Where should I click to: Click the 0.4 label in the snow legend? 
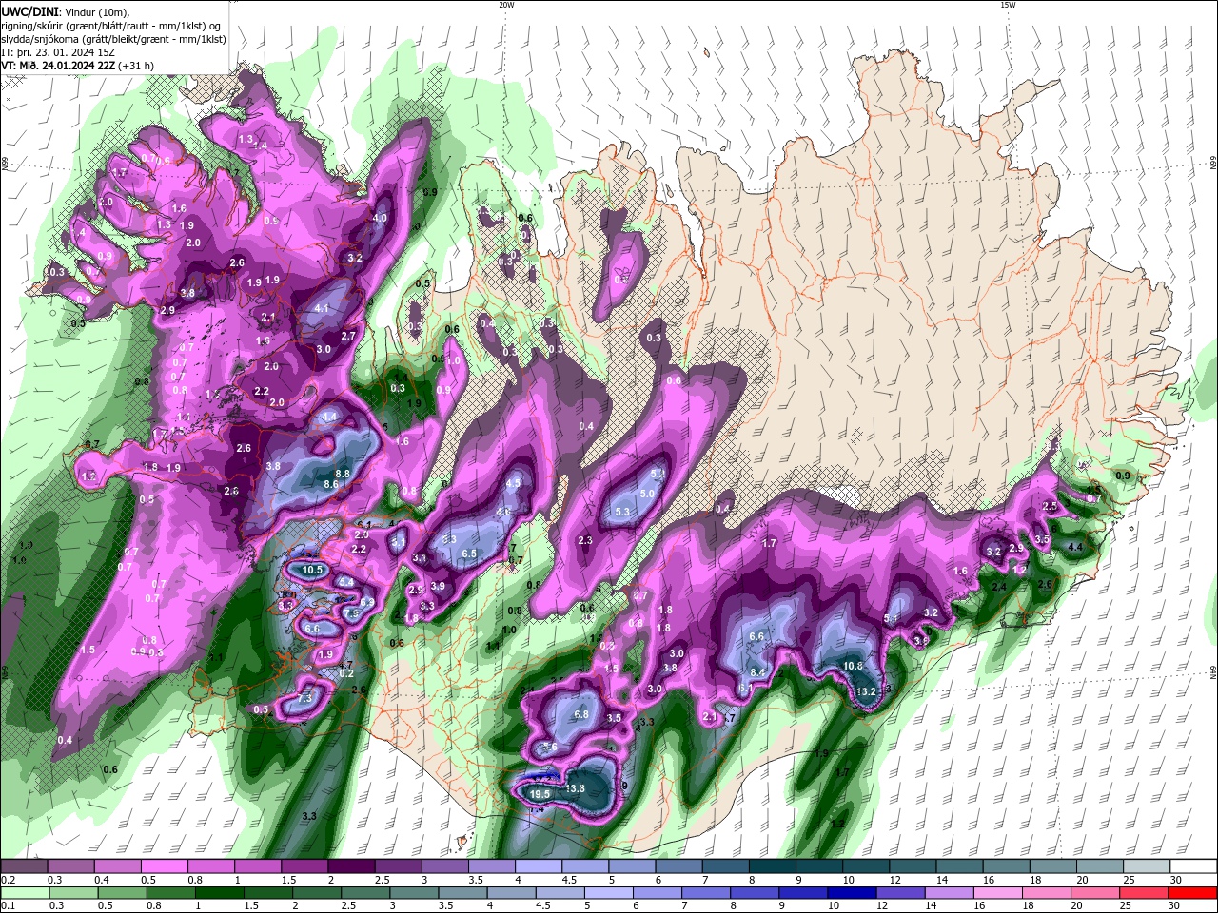click(102, 880)
